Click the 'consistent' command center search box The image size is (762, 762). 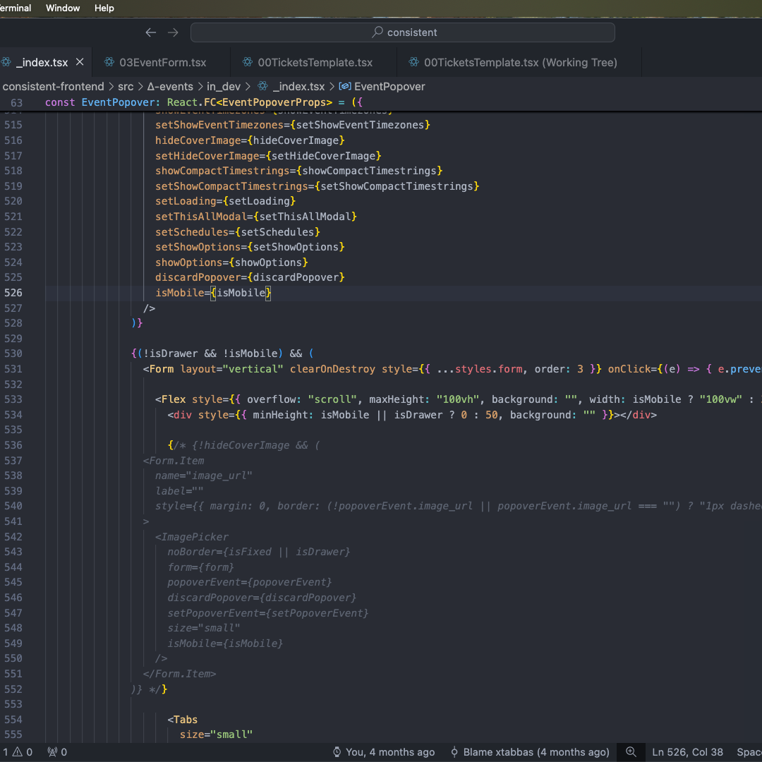click(x=403, y=32)
